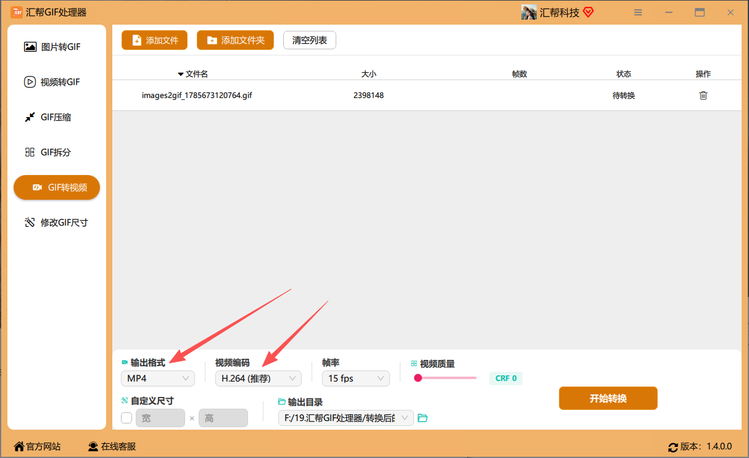The image size is (749, 458).
Task: Clear the list with 清空列表
Action: click(310, 40)
